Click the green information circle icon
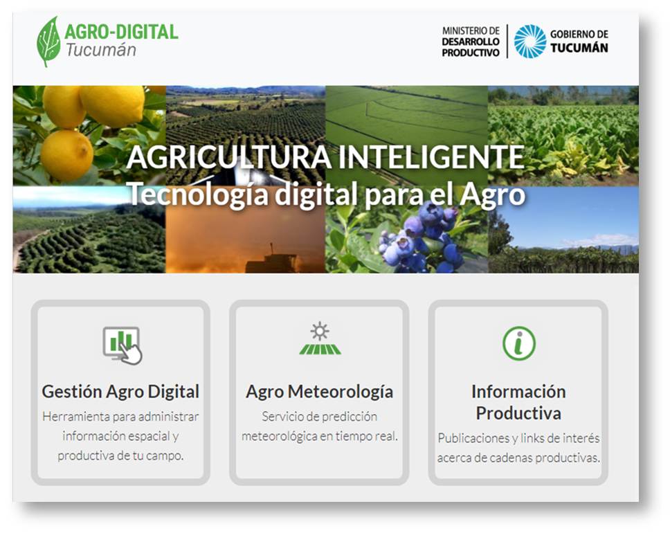Screen dimensions: 670x533 coord(518,343)
